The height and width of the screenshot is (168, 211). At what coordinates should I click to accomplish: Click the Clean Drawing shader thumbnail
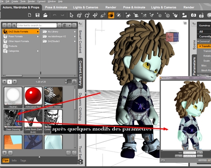click(13, 120)
